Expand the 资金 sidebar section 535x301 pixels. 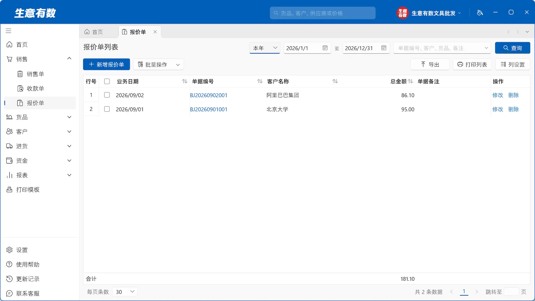click(x=69, y=161)
